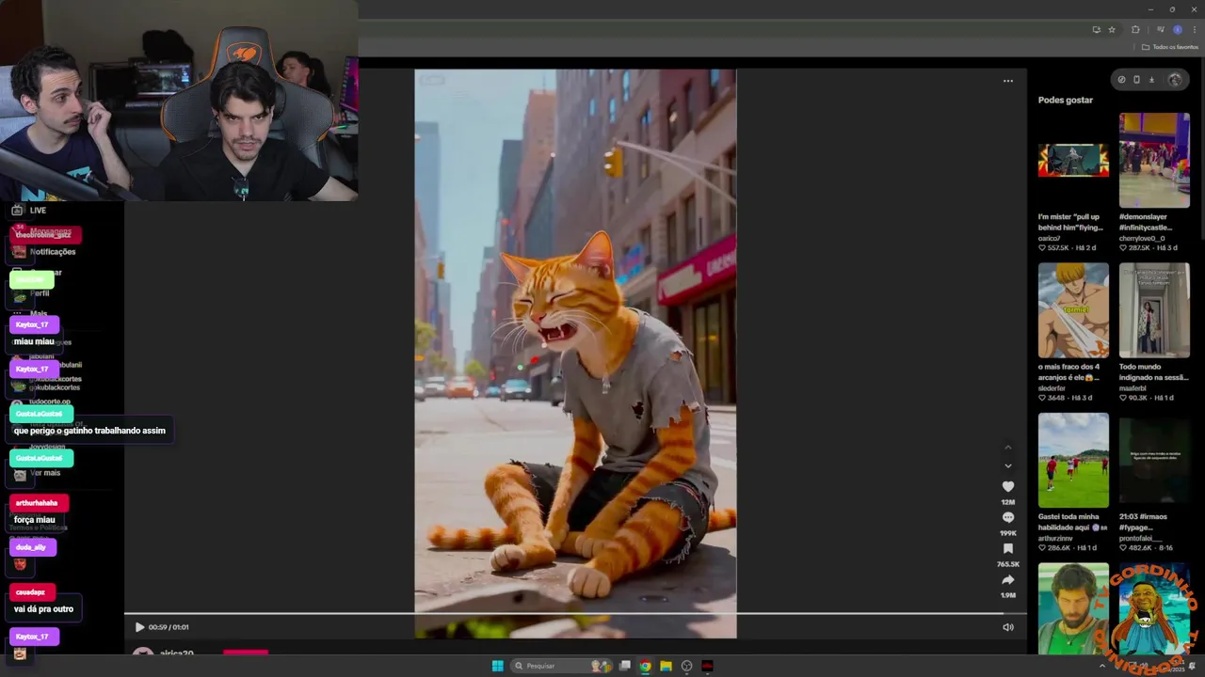1205x677 pixels.
Task: Open the Chrome profile avatar
Action: 1177,29
